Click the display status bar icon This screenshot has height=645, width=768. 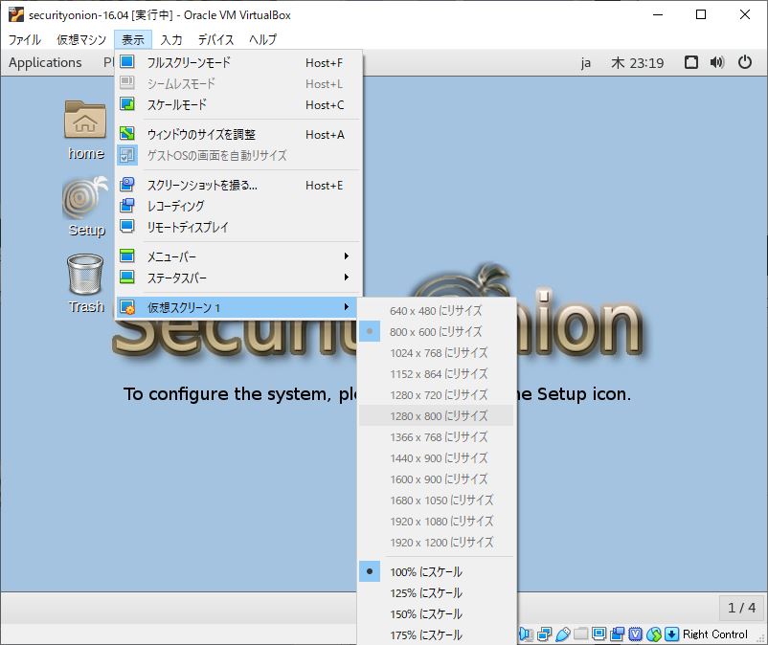click(599, 634)
